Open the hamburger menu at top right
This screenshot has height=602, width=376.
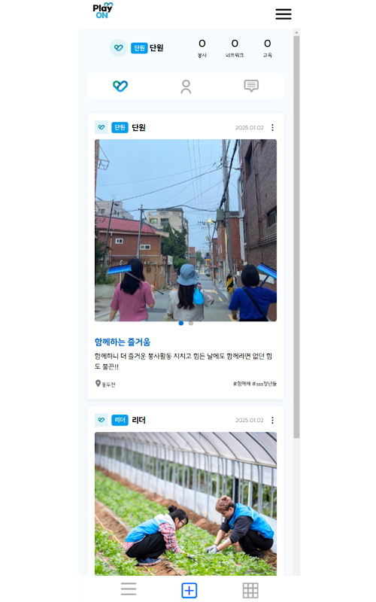pos(284,14)
